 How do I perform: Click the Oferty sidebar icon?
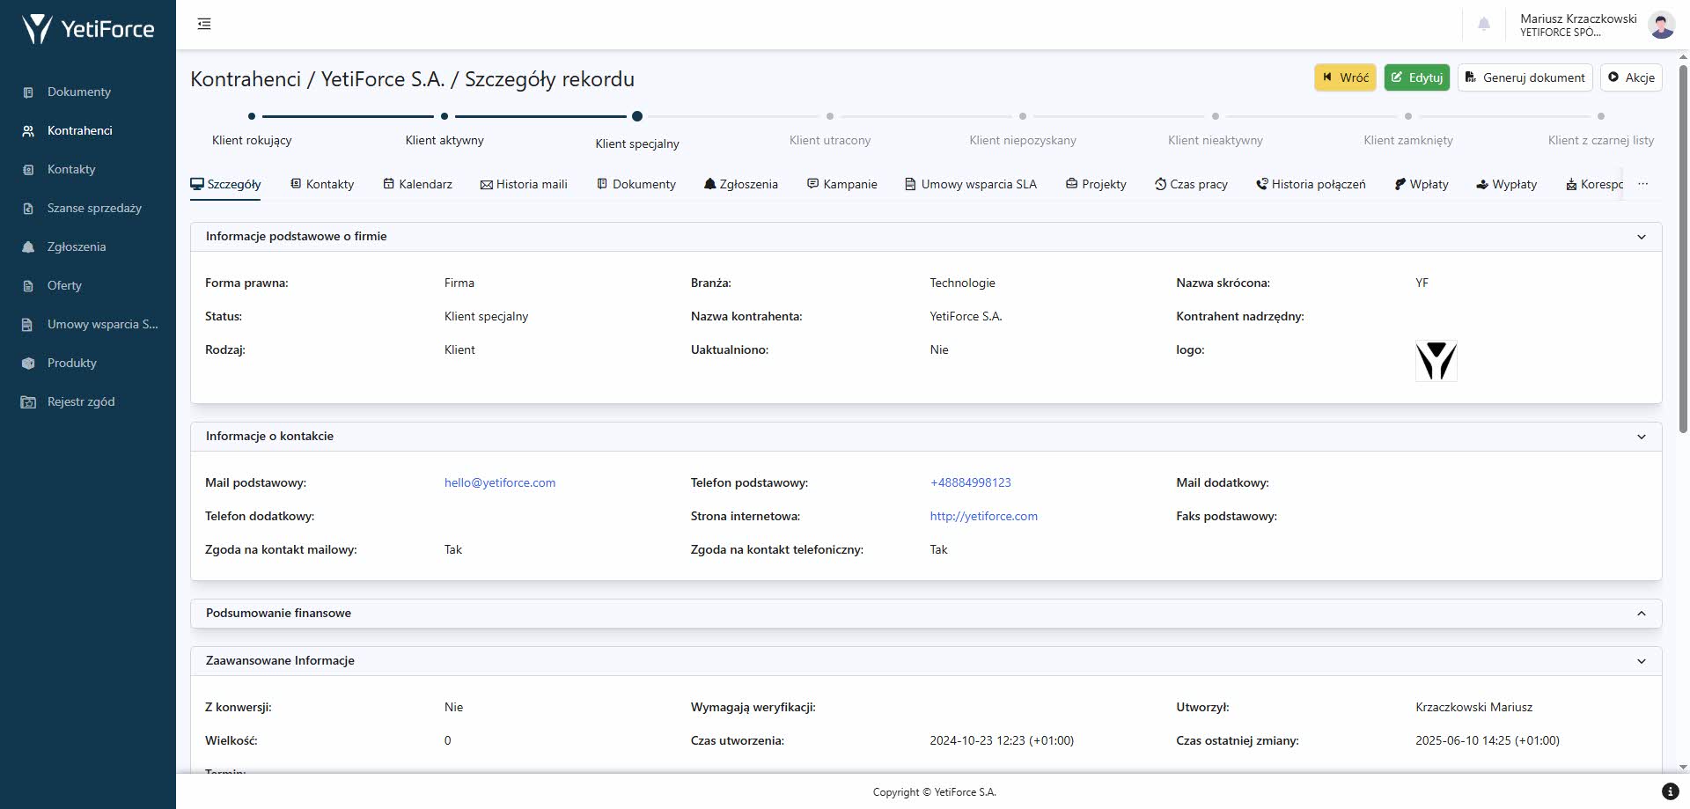coord(28,286)
